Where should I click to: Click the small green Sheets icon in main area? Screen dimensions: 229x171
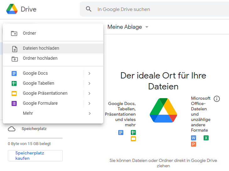point(133,133)
